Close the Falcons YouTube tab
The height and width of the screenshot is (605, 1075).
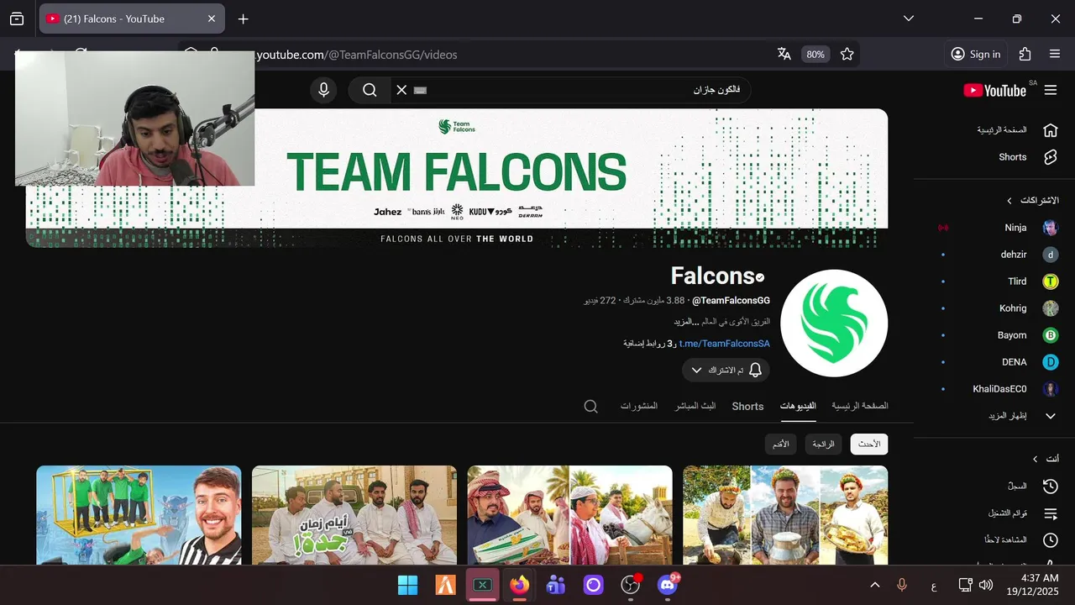tap(212, 18)
